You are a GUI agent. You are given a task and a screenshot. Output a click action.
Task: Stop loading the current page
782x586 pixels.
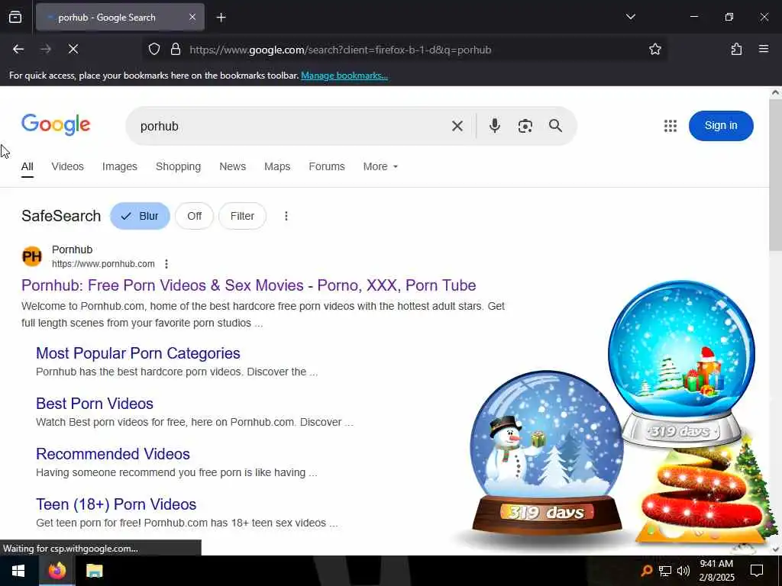click(x=73, y=49)
